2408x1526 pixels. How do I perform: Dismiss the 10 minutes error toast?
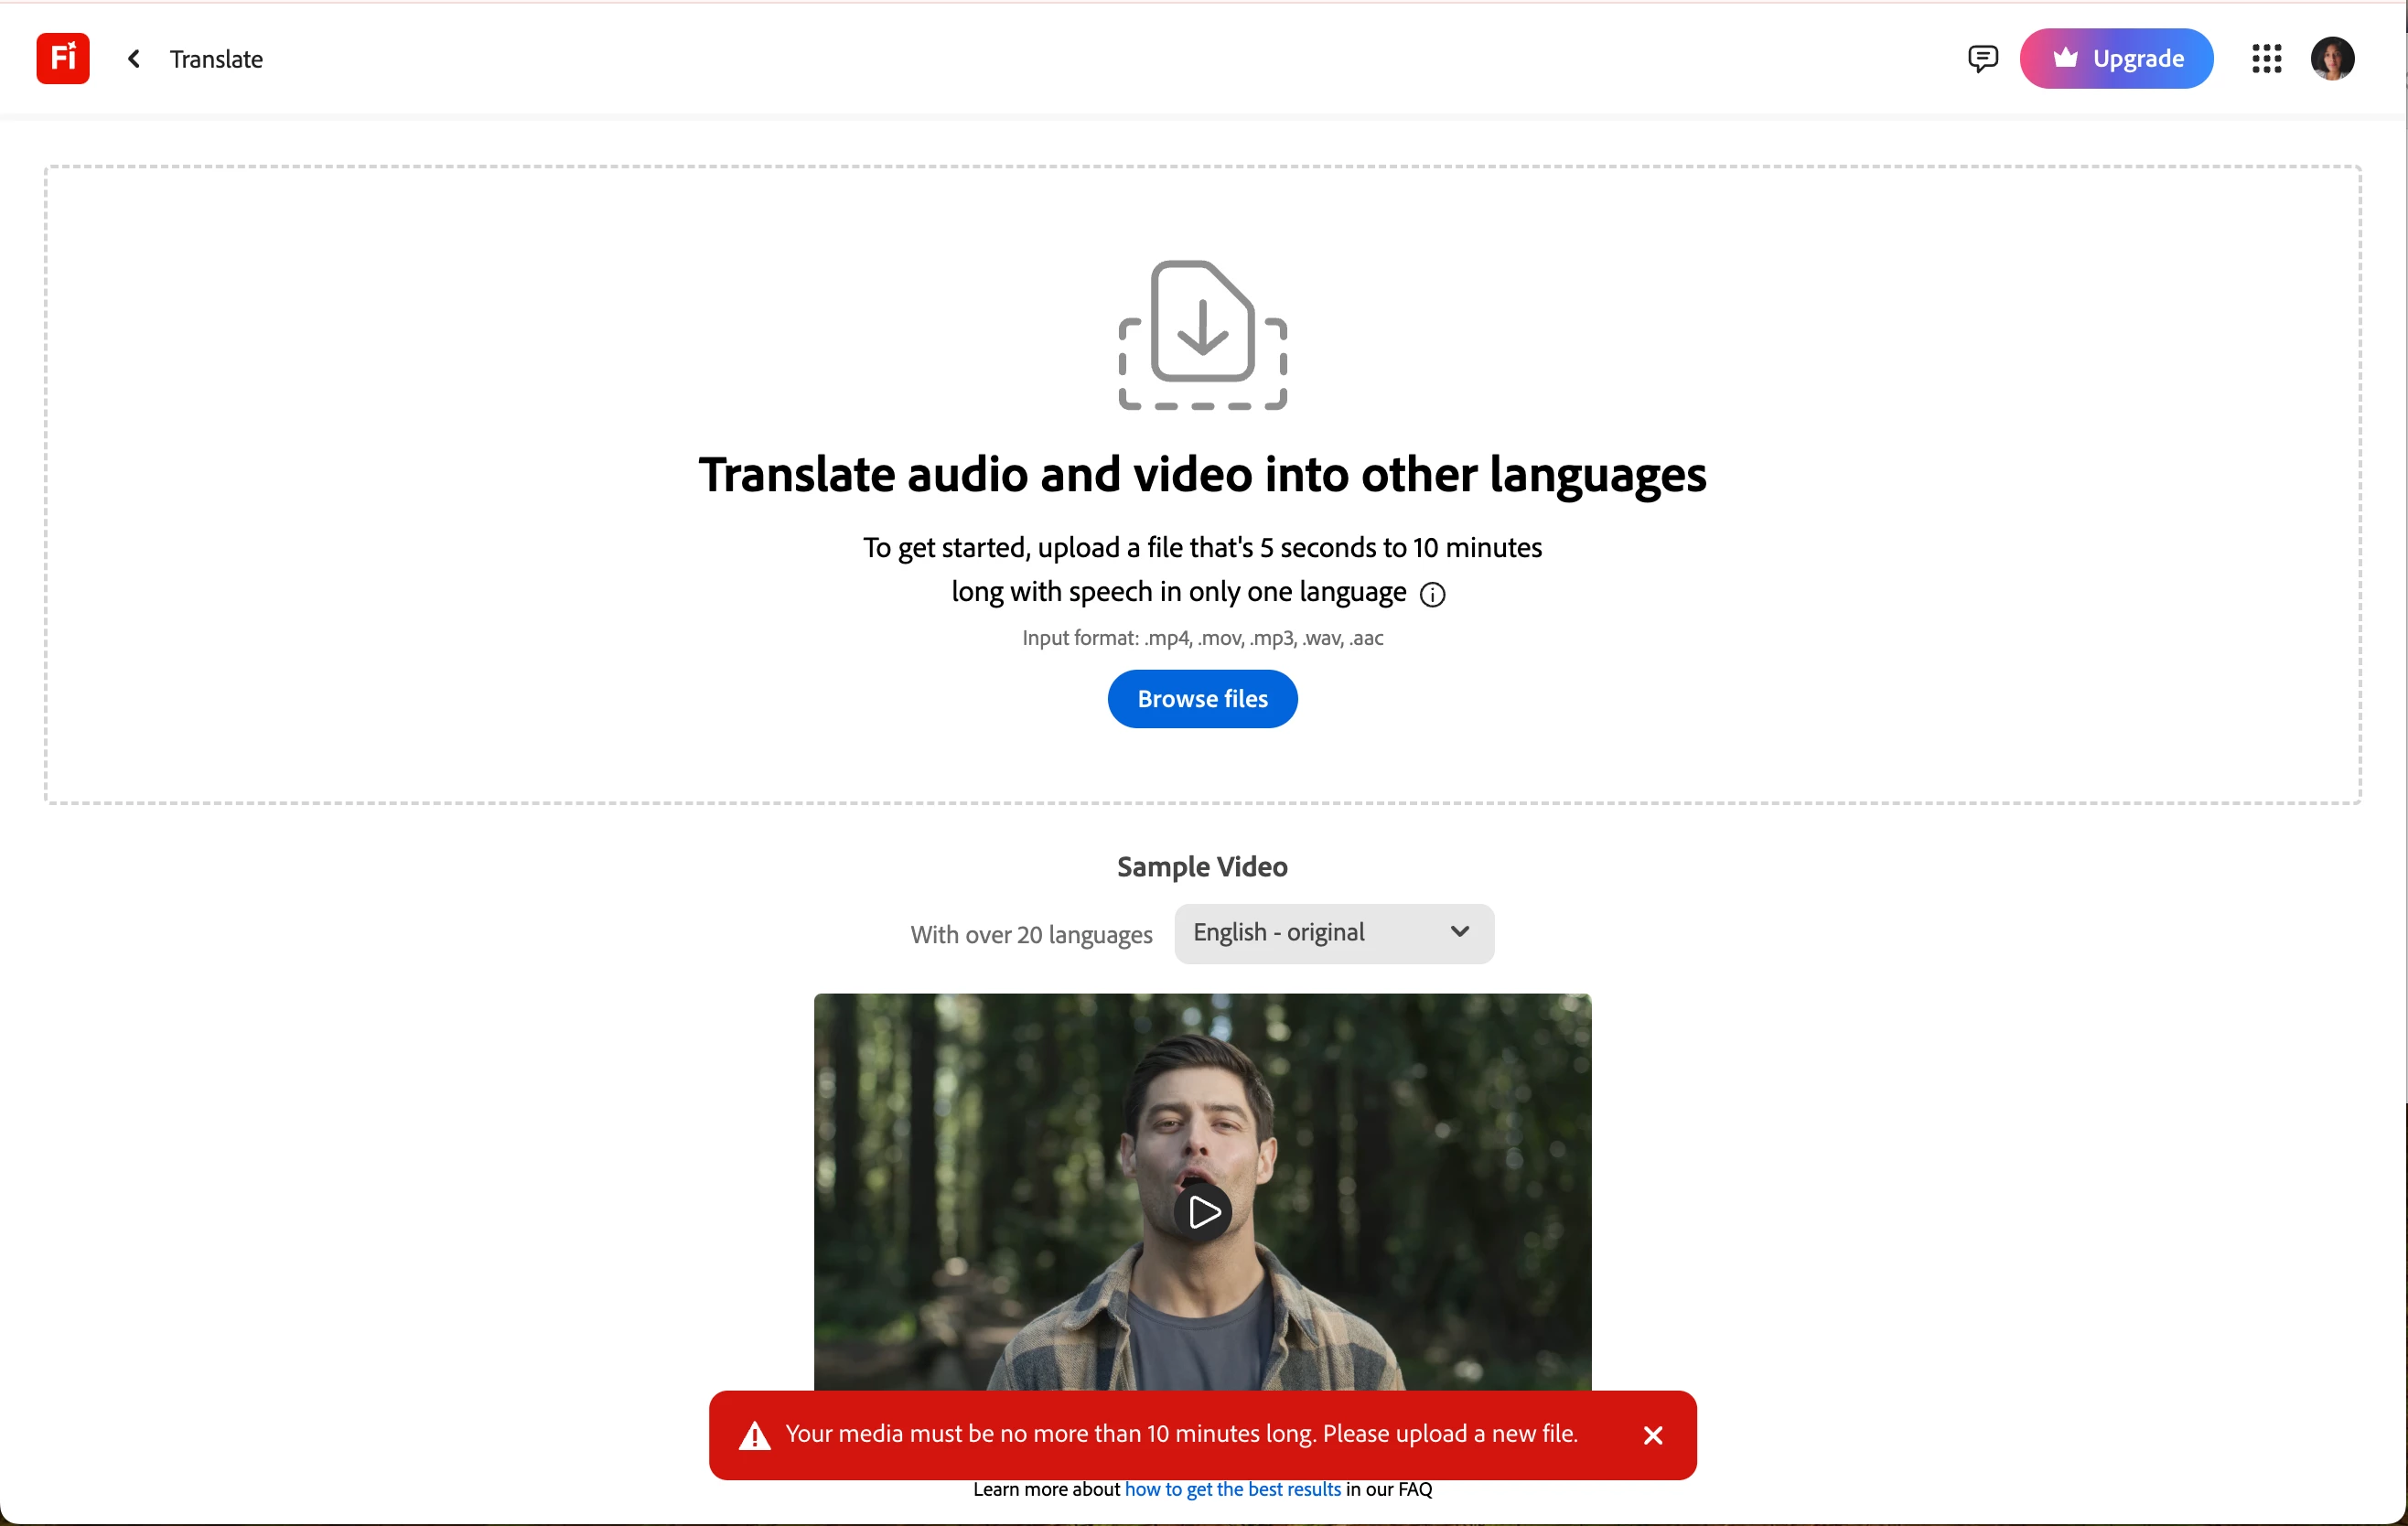(1652, 1435)
